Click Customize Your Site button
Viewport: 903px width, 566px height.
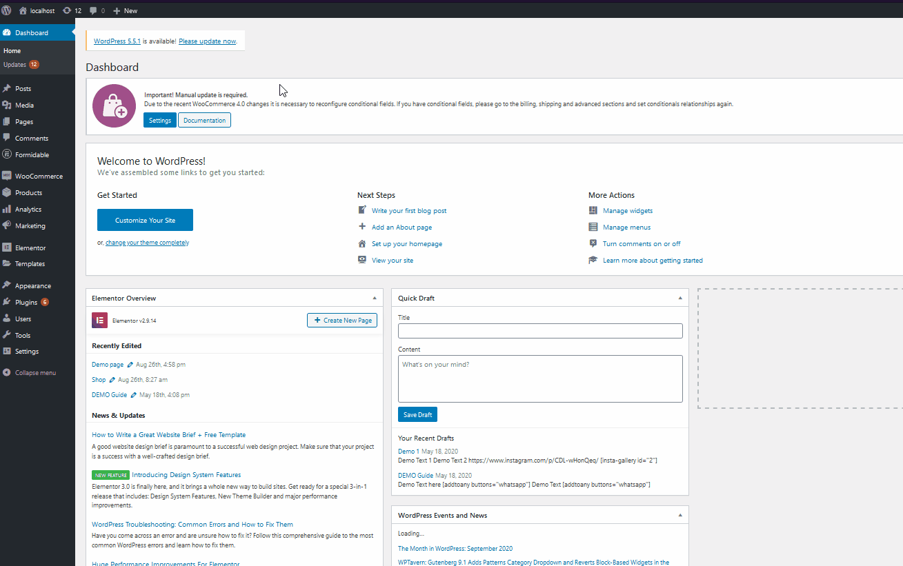click(145, 220)
